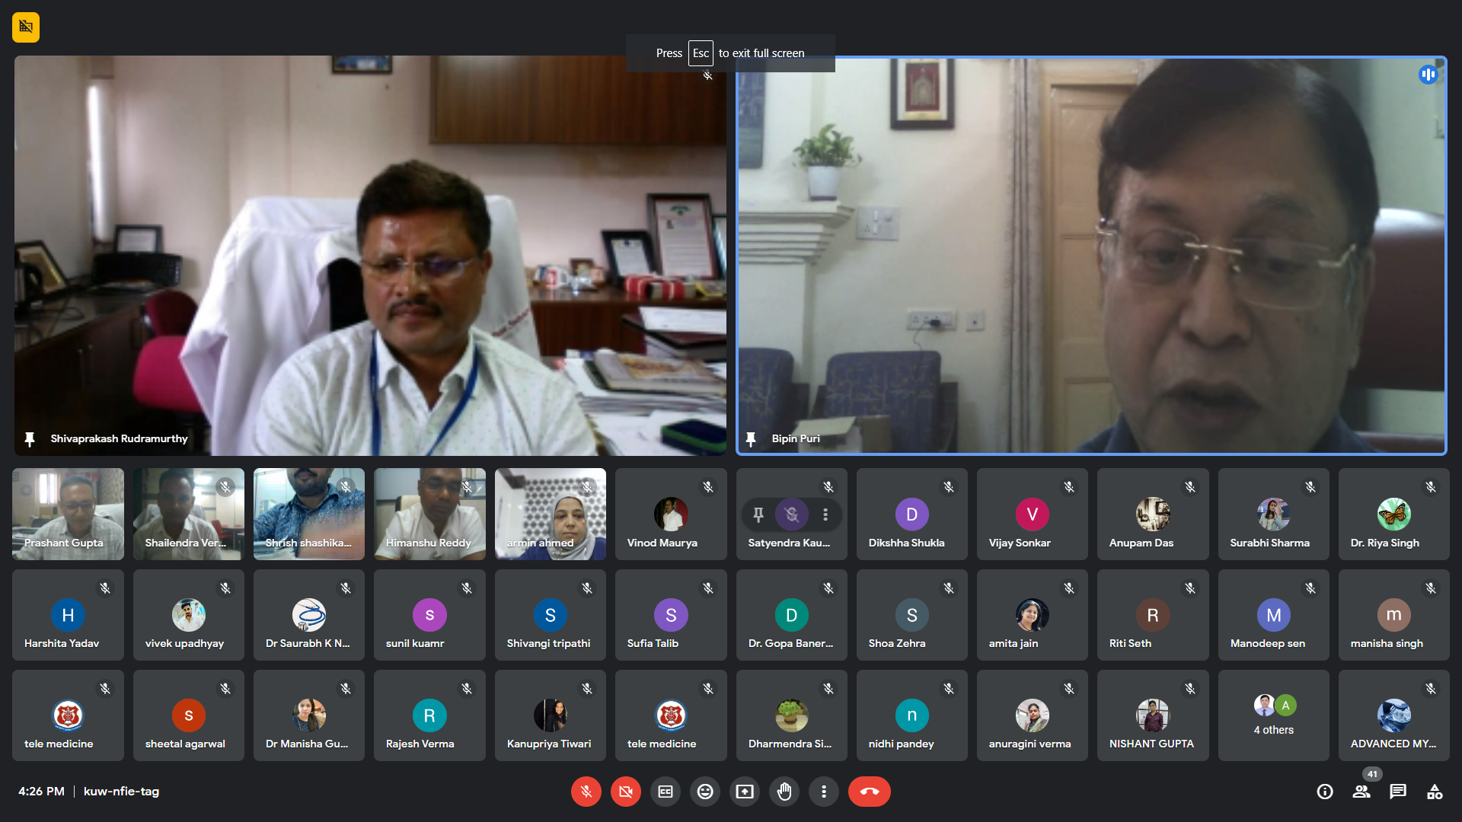This screenshot has height=822, width=1462.
Task: Open meeting details info icon
Action: pos(1325,792)
